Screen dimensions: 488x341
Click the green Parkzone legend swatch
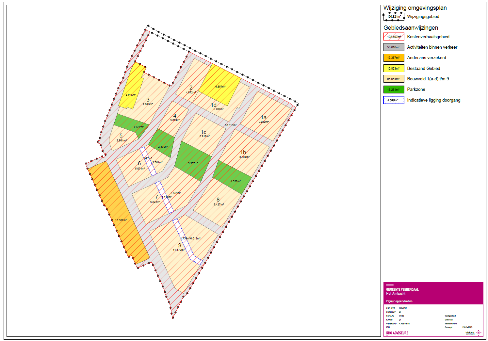tap(394, 89)
